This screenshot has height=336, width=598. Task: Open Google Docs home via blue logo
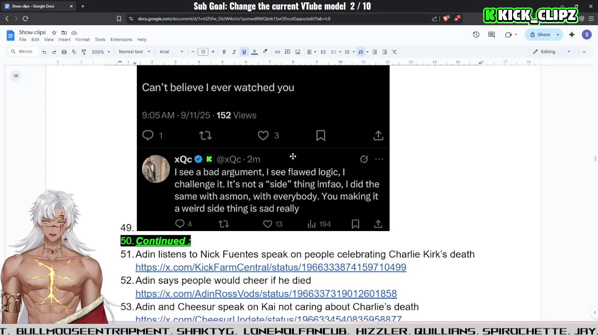pyautogui.click(x=10, y=35)
